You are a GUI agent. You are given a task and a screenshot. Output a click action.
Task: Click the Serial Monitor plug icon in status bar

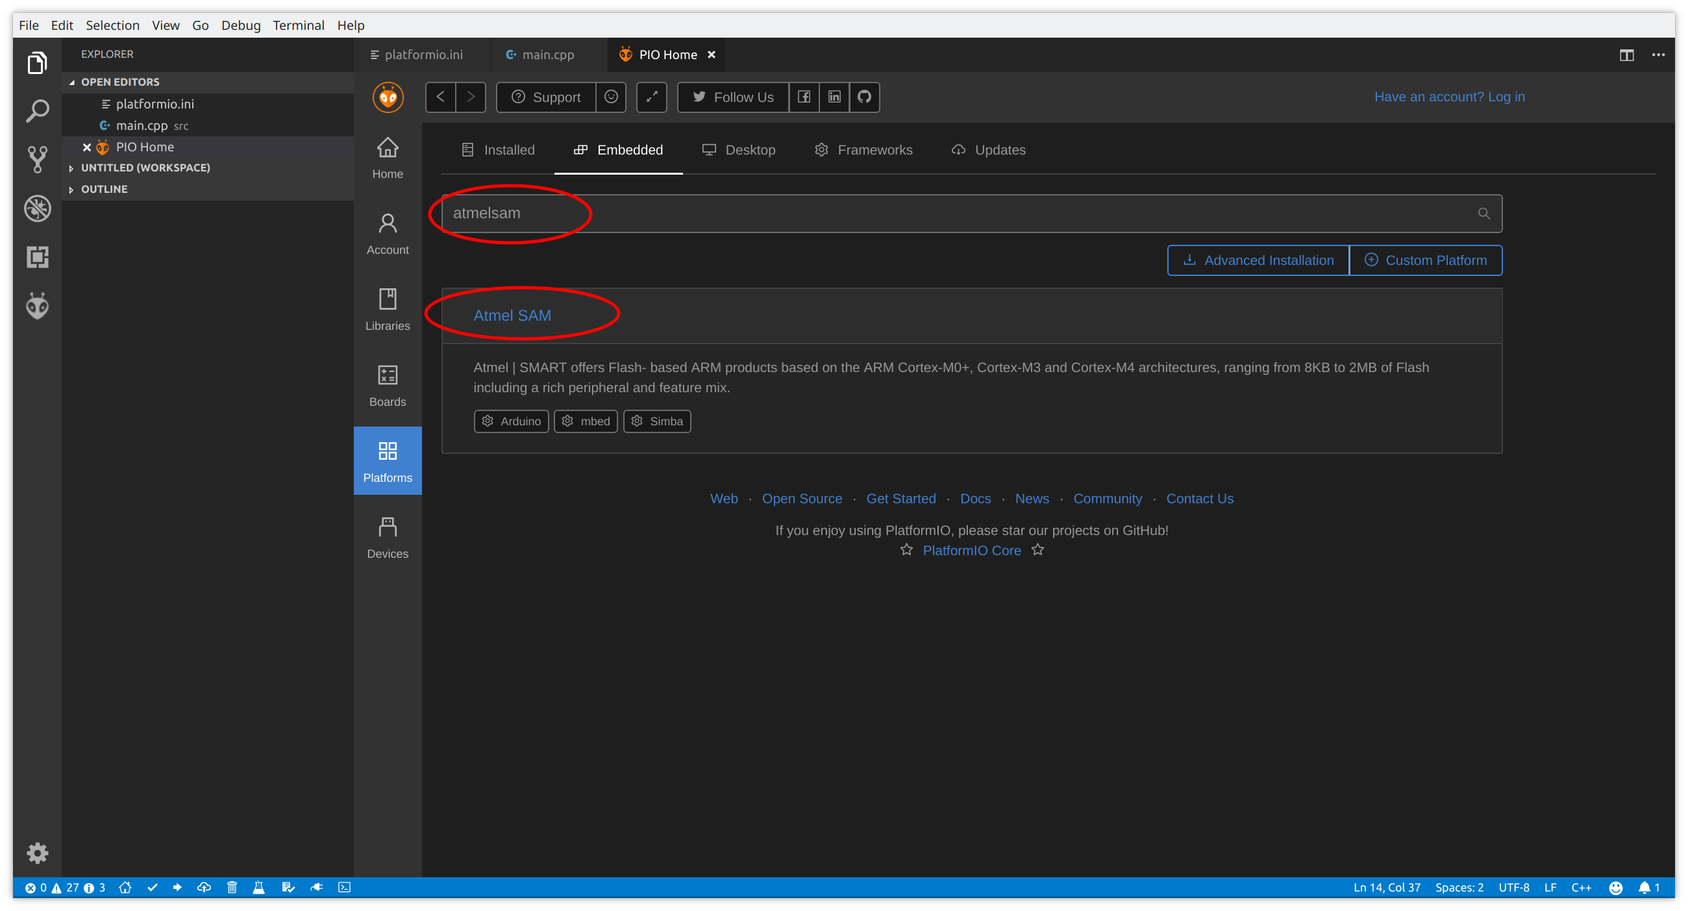(x=317, y=887)
